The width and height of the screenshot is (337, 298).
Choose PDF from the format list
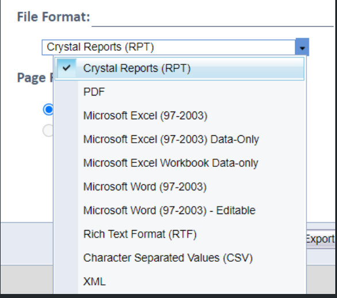coord(179,92)
